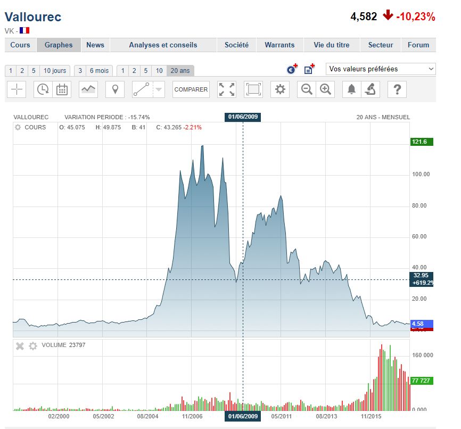The height and width of the screenshot is (429, 461).
Task: Click the fullscreen frame icon
Action: [253, 89]
